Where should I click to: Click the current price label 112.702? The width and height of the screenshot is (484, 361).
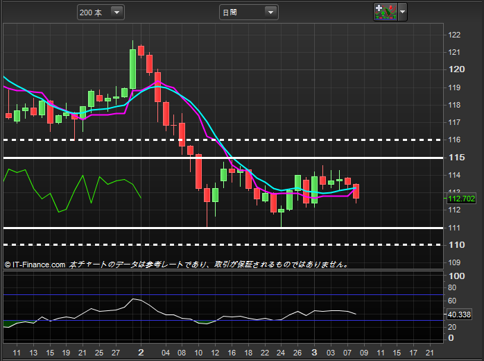tap(461, 199)
